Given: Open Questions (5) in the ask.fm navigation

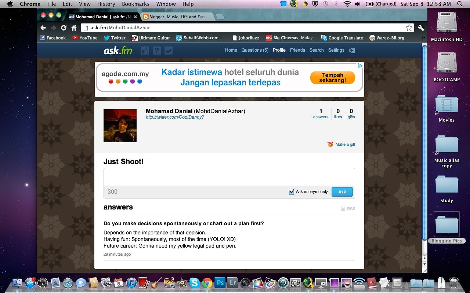Looking at the screenshot, I should (x=255, y=50).
